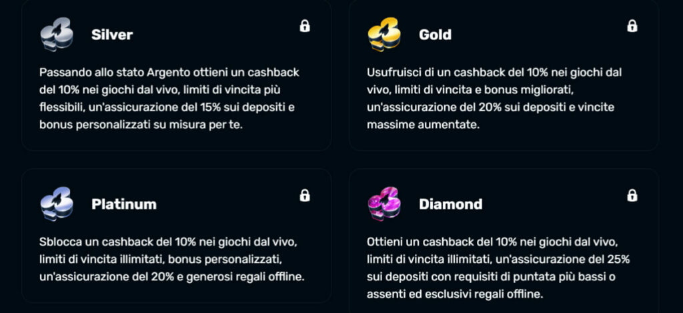Click the lock icon on Gold card
The height and width of the screenshot is (313, 683).
pos(632,26)
